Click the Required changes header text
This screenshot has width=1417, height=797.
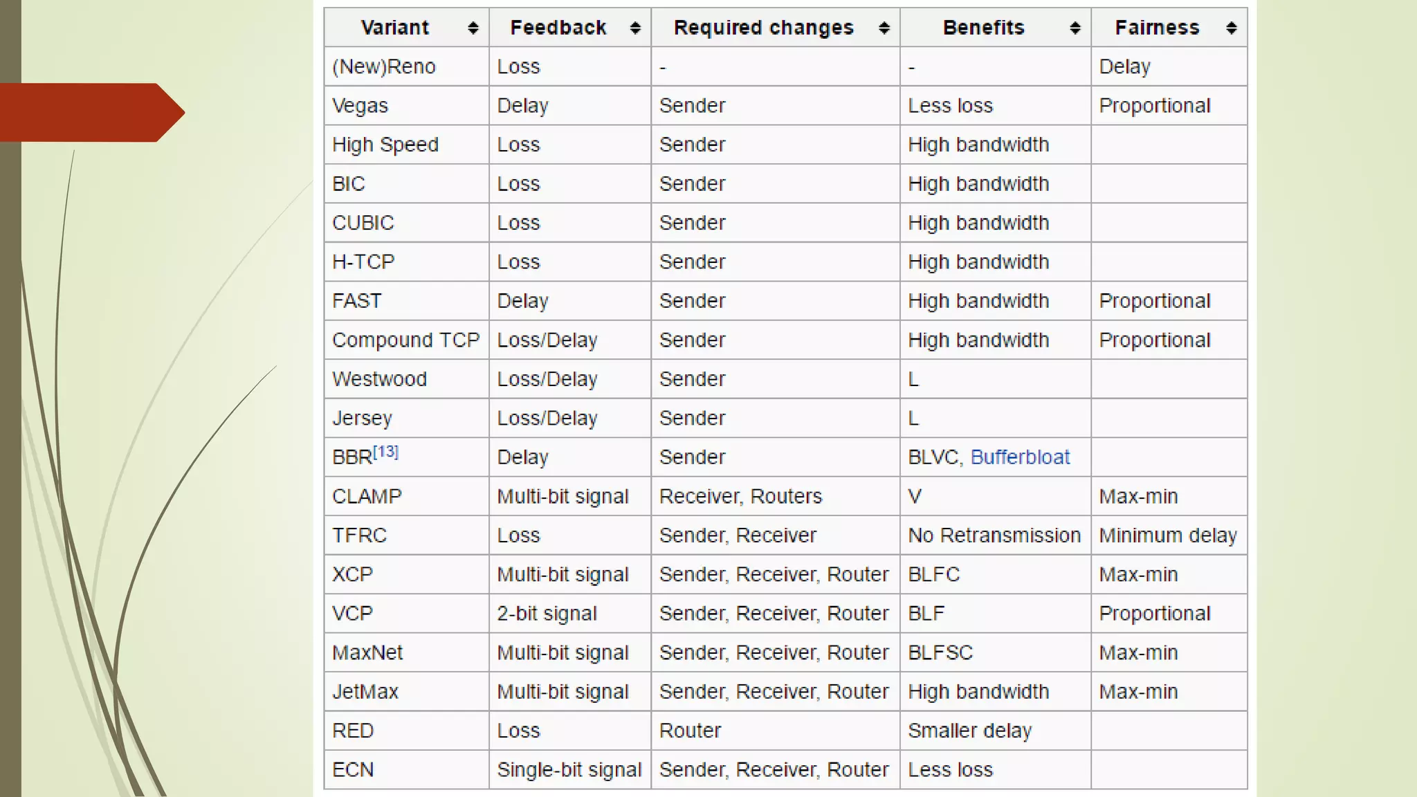[x=764, y=28]
